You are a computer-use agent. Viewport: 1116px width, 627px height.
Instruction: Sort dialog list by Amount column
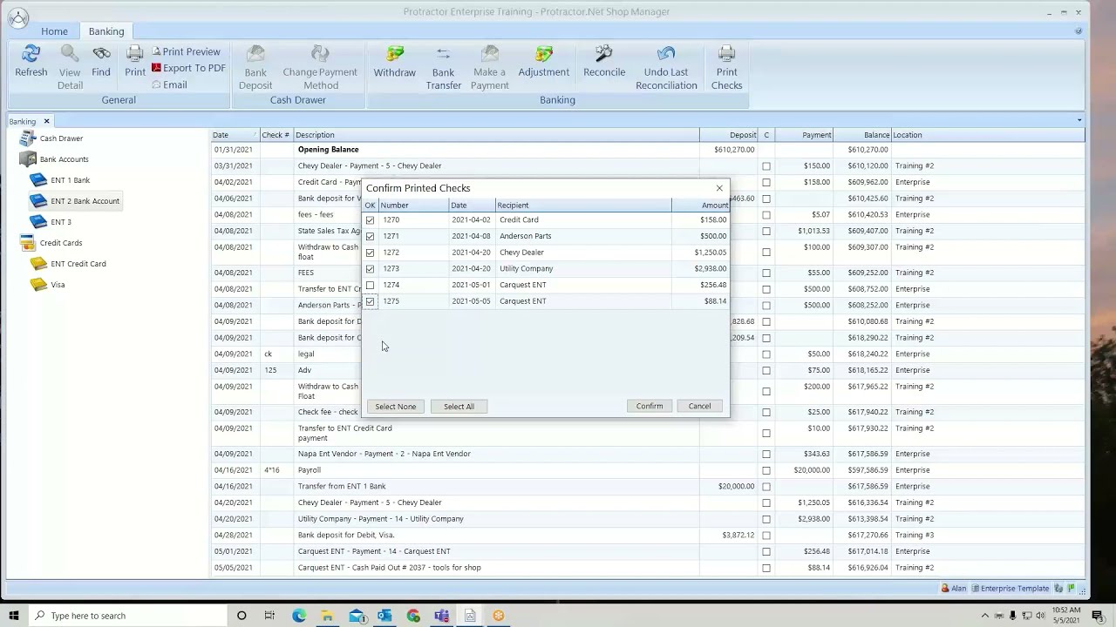[700, 206]
